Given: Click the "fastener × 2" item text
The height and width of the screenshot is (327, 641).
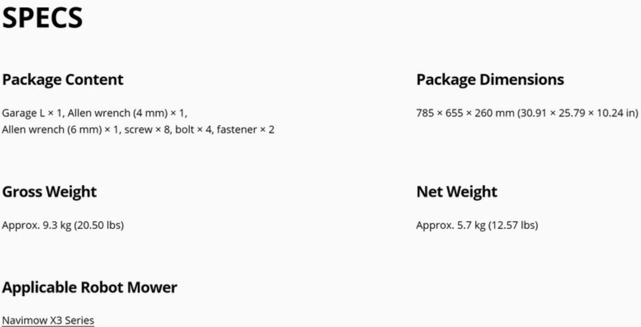Looking at the screenshot, I should pyautogui.click(x=245, y=130).
